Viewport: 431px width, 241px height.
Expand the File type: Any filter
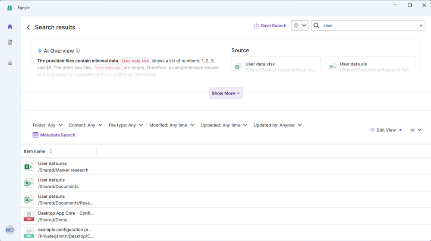(126, 125)
